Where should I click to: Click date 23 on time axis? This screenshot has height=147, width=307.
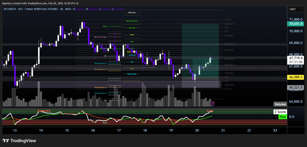point(275,130)
